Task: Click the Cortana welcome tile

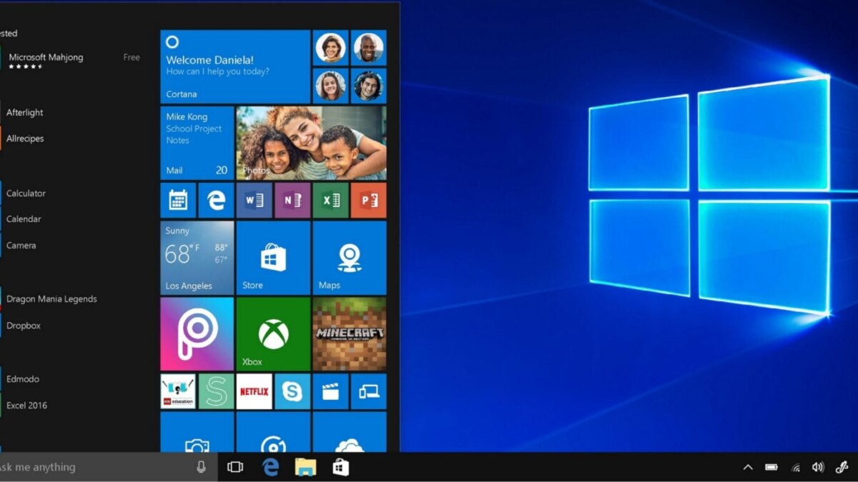Action: point(235,66)
